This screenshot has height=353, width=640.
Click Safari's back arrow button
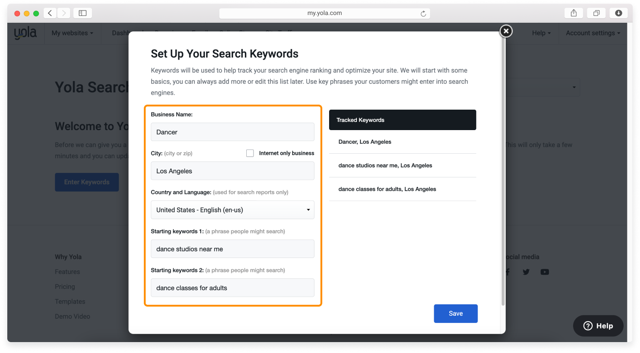50,13
